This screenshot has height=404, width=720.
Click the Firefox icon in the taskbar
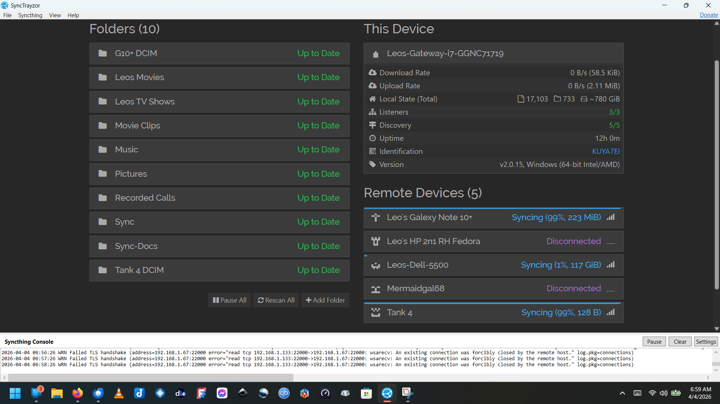[78, 393]
